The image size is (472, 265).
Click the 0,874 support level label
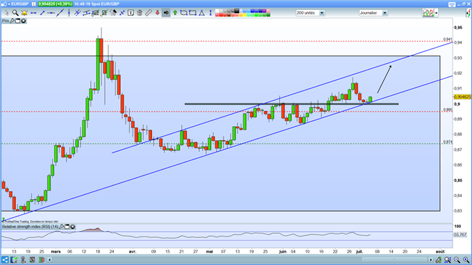tap(448, 142)
